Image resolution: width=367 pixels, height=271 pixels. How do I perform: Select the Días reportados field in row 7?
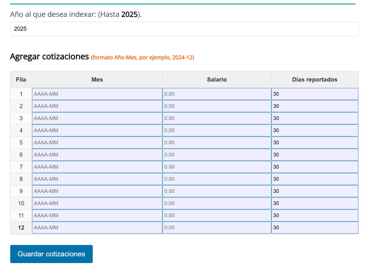click(314, 167)
